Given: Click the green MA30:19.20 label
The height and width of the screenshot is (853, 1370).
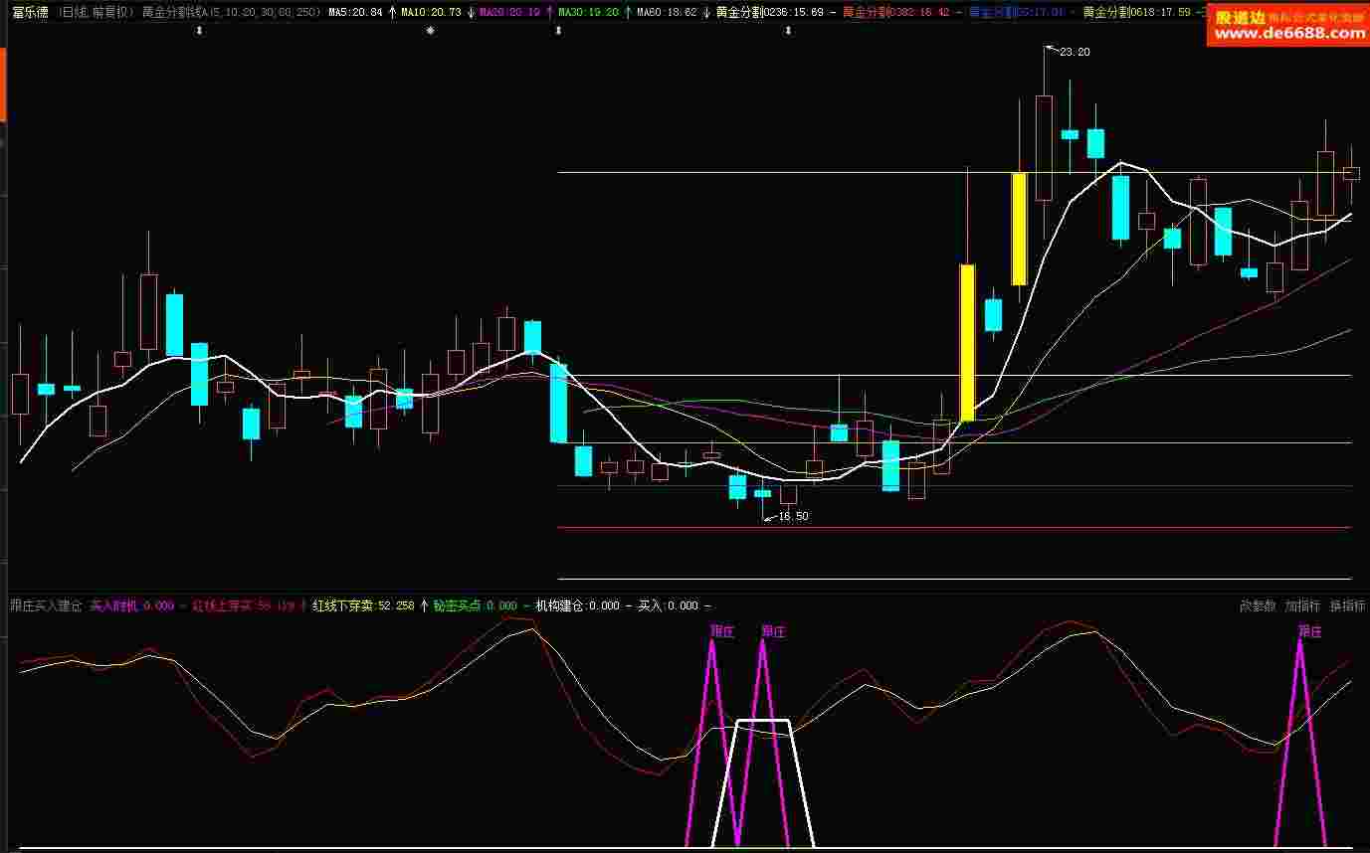Looking at the screenshot, I should [588, 12].
